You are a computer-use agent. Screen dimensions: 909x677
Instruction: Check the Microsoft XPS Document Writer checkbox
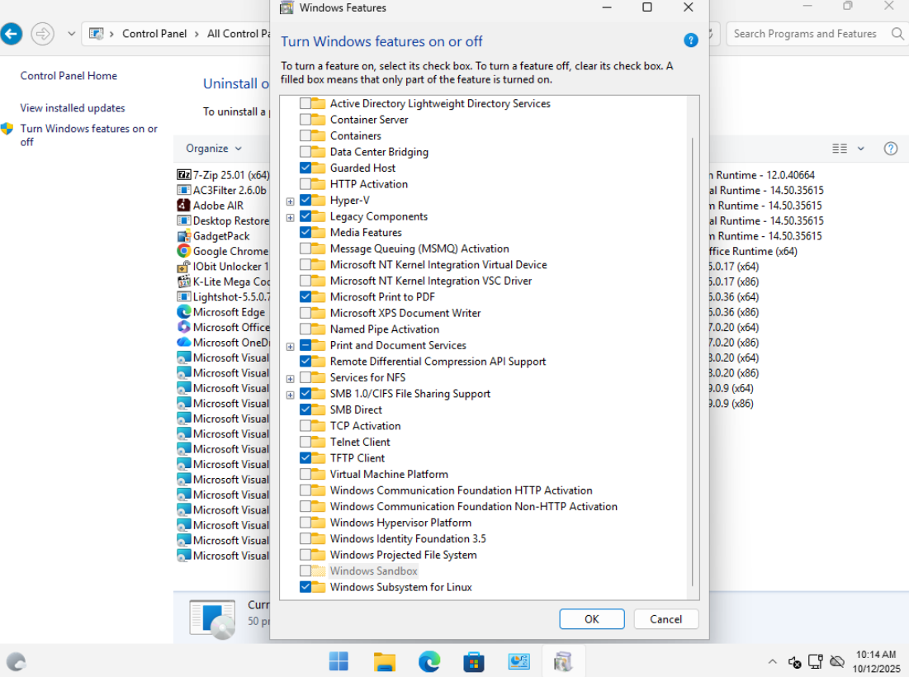(x=305, y=313)
